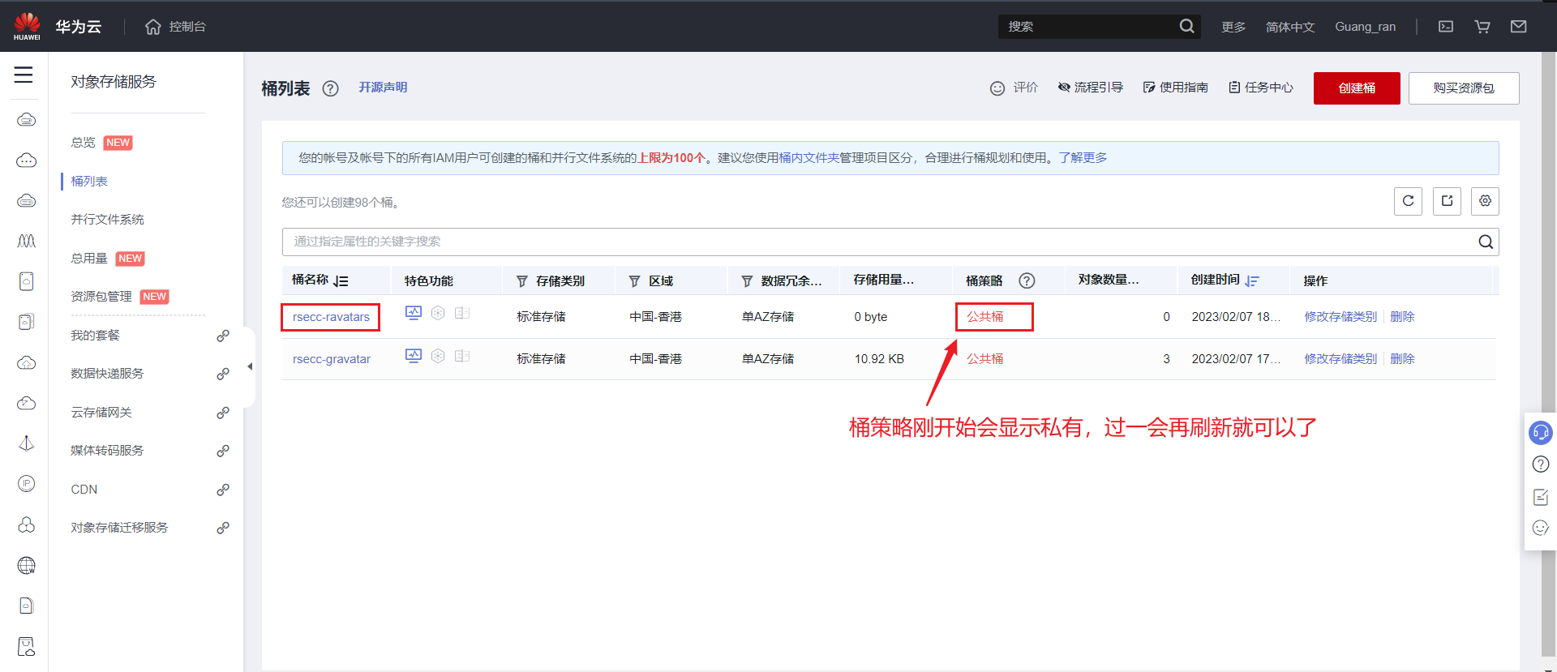Open 我的套餐 sidebar link
This screenshot has width=1557, height=672.
(x=95, y=336)
